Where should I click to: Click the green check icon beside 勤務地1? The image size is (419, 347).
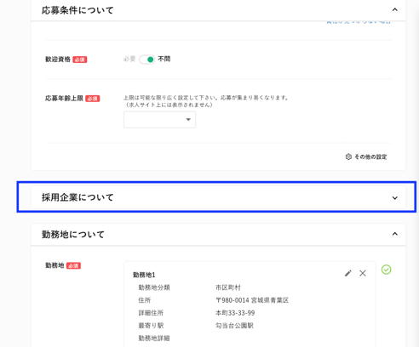[x=386, y=270]
